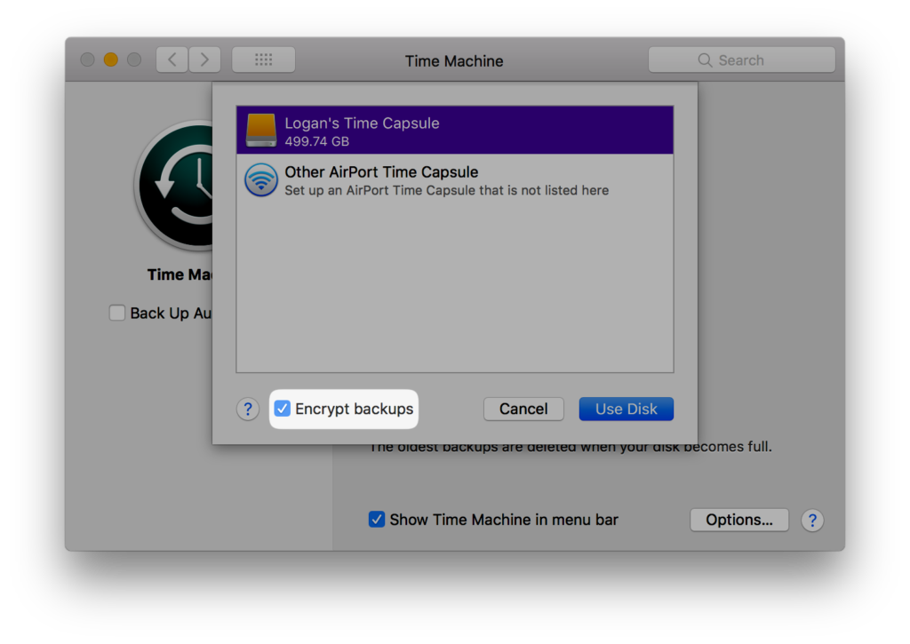Click the Cancel button
The image size is (910, 644).
click(523, 409)
